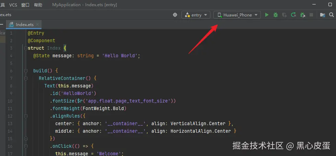Screen dimensions: 336x156
Task: Click '__container__' anchor on the center line
Action: [126, 123]
